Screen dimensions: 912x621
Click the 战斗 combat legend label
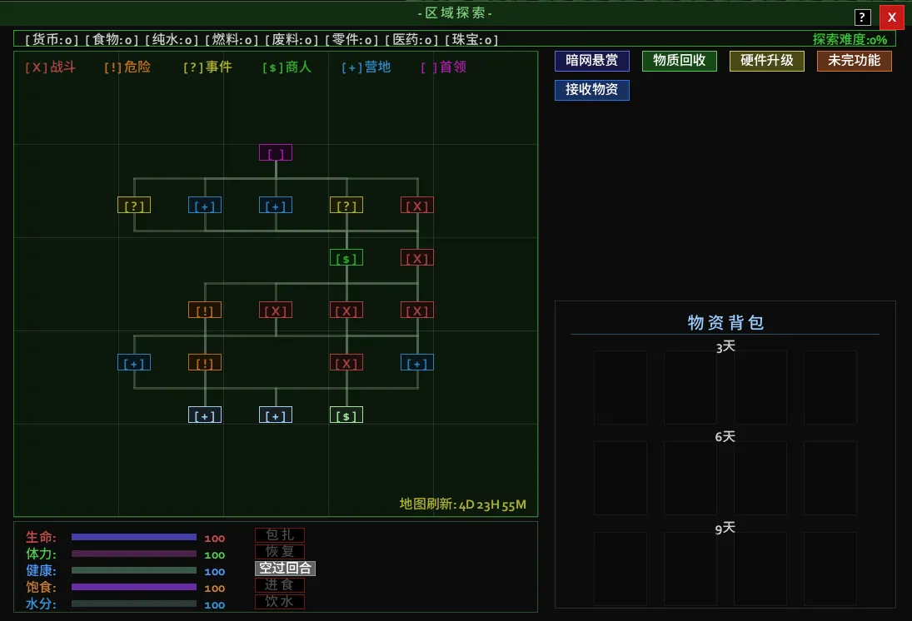click(51, 67)
